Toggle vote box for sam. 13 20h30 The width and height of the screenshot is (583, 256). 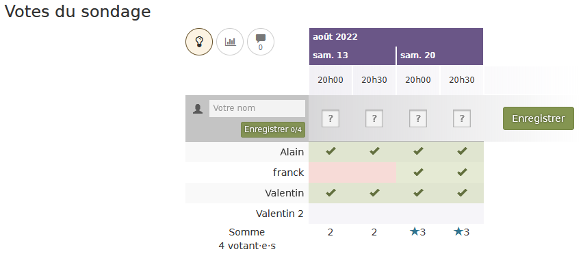click(x=374, y=118)
